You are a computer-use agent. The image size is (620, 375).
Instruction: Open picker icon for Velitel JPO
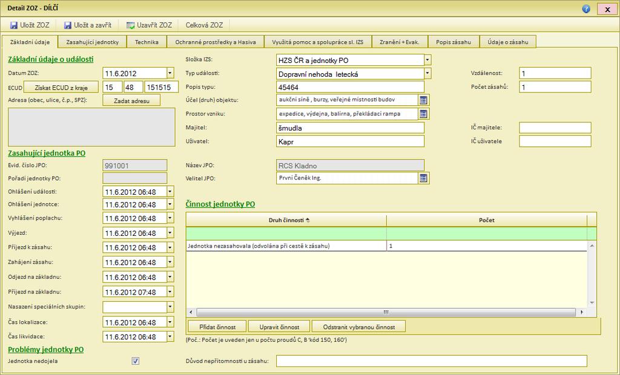[423, 178]
